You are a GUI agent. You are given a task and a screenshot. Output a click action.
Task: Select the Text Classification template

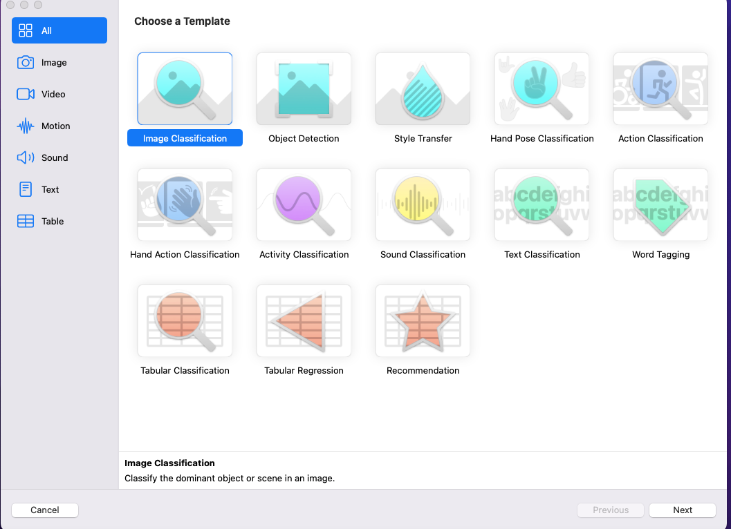(542, 204)
